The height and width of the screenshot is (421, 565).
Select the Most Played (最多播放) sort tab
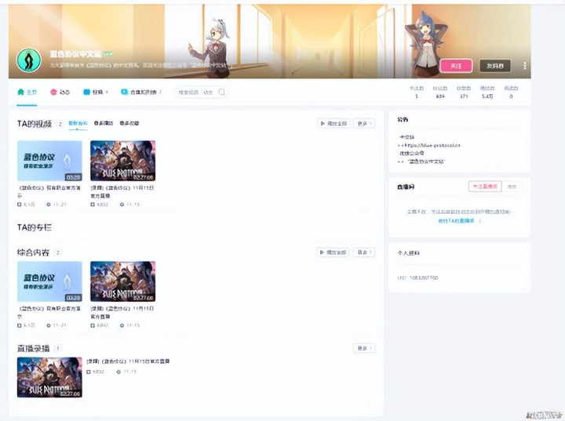104,123
